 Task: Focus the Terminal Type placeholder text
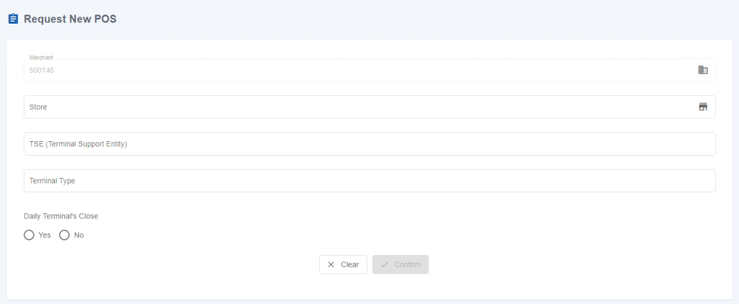coord(52,181)
